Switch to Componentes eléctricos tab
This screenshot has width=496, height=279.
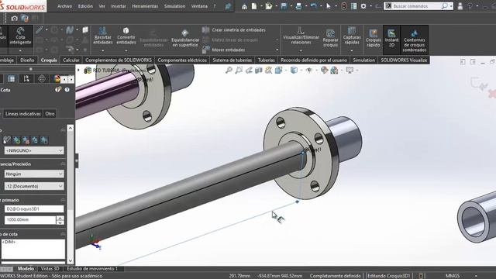[182, 60]
